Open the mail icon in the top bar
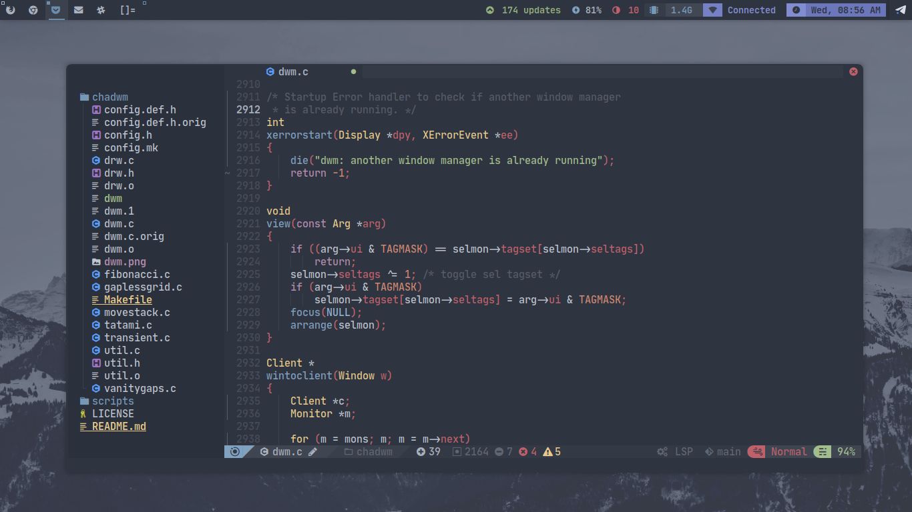The width and height of the screenshot is (912, 512). click(78, 9)
